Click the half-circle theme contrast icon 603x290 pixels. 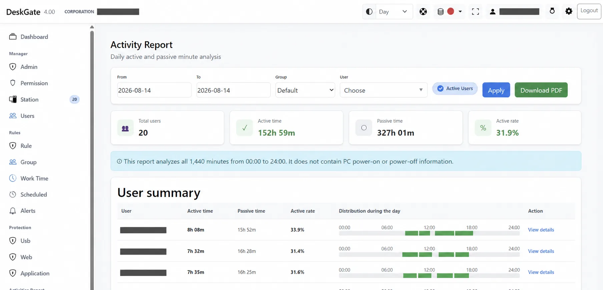(369, 12)
